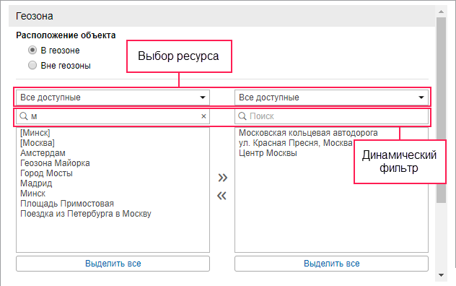Viewport: 456px width, 286px height.
Task: Click the vertical scrollbar thumb
Action: click(x=441, y=110)
